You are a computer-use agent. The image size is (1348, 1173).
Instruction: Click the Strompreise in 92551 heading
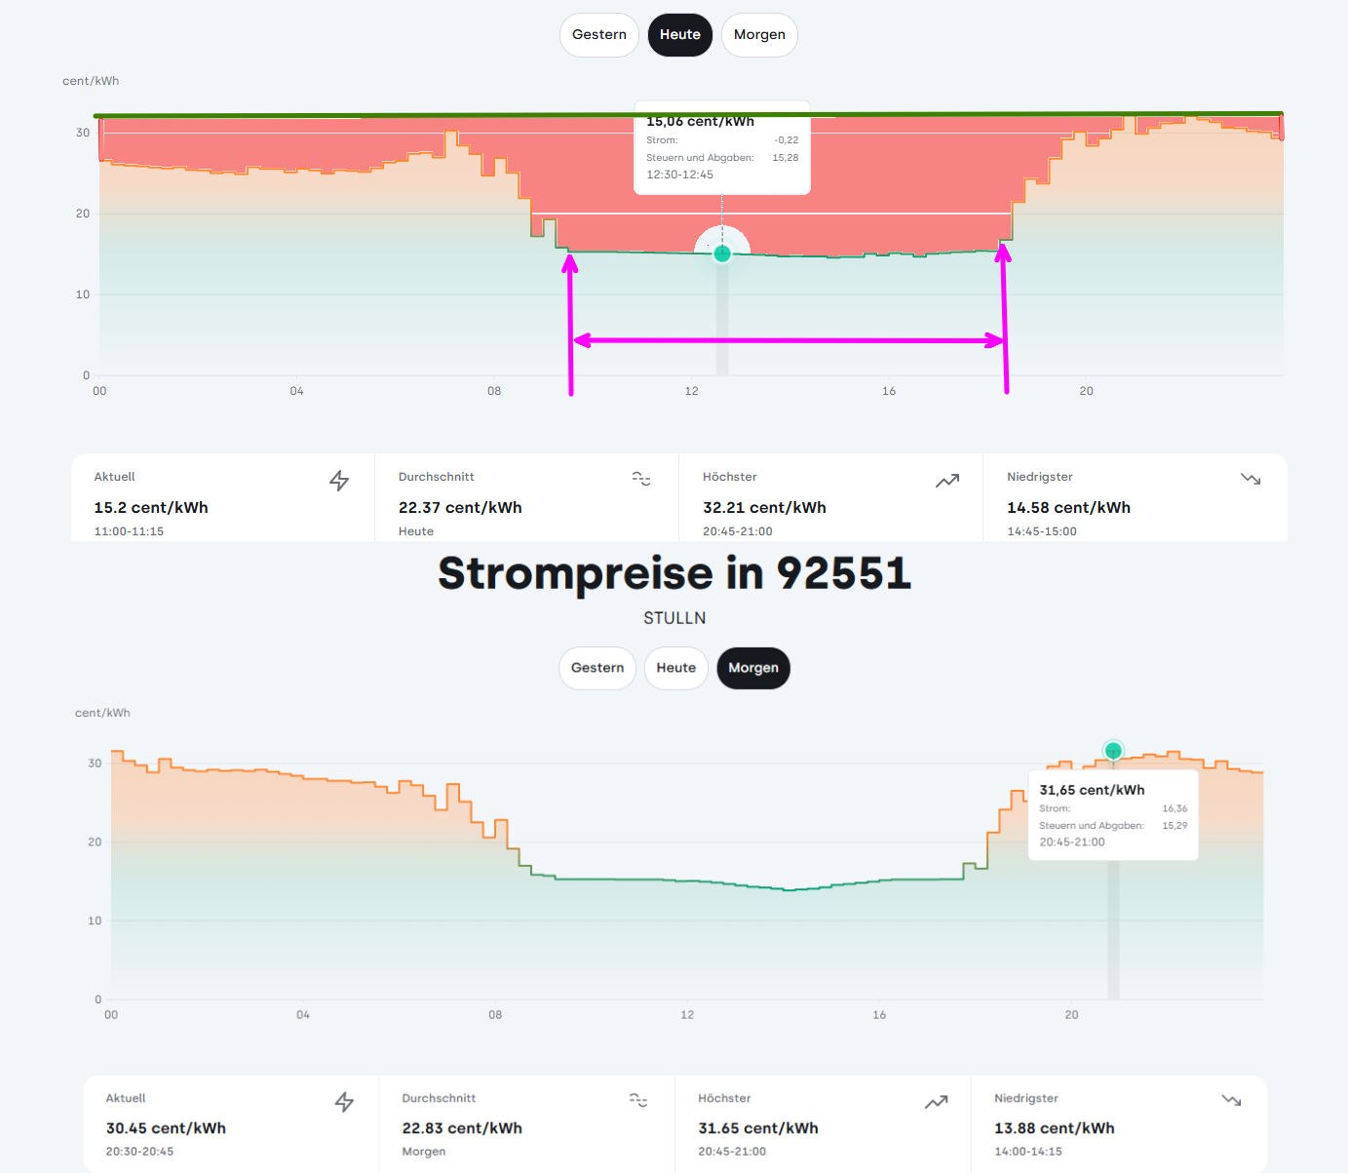coord(674,573)
